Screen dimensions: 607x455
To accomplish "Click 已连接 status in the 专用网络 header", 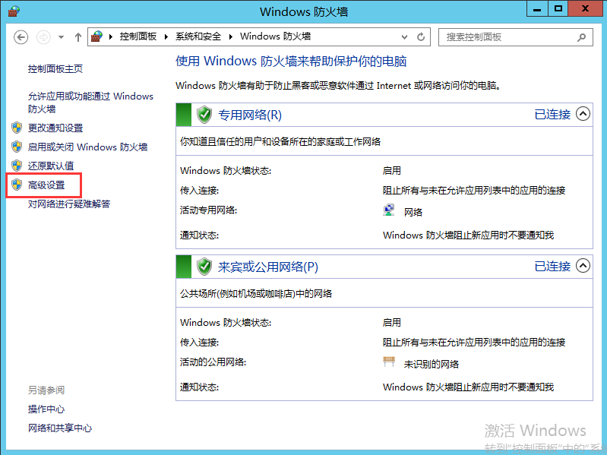I will click(x=552, y=115).
